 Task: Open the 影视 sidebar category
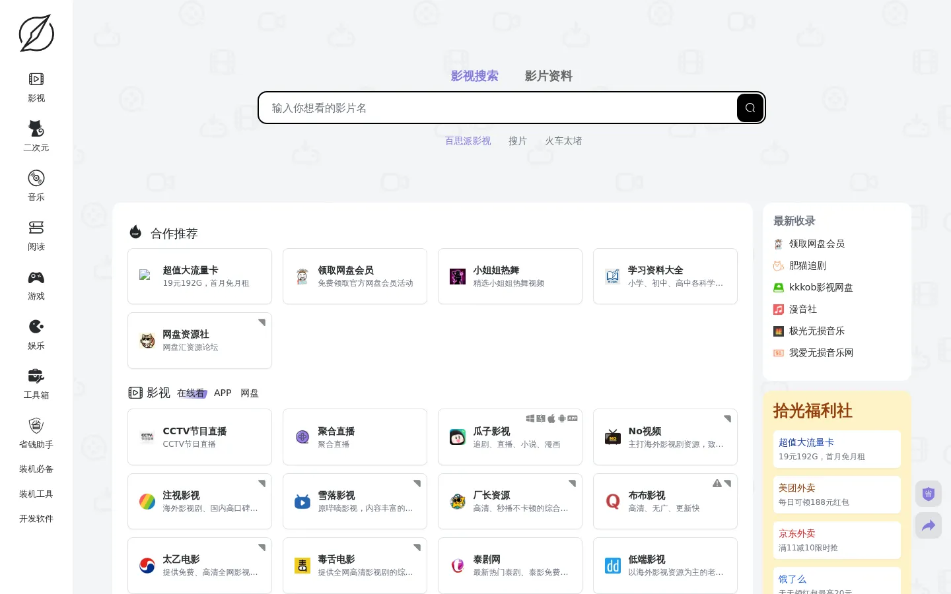click(36, 88)
